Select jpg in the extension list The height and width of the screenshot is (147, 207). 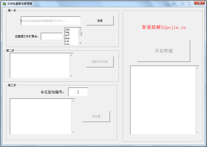click(x=68, y=29)
